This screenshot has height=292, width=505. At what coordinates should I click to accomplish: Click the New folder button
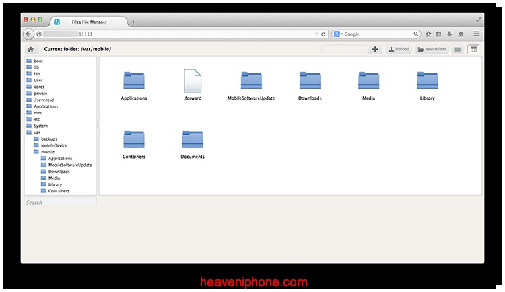click(432, 49)
